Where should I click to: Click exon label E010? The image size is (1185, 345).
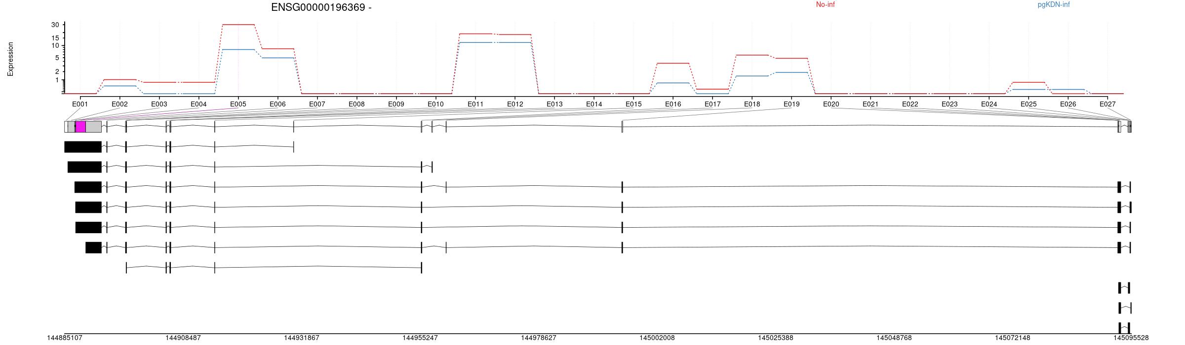coord(435,104)
